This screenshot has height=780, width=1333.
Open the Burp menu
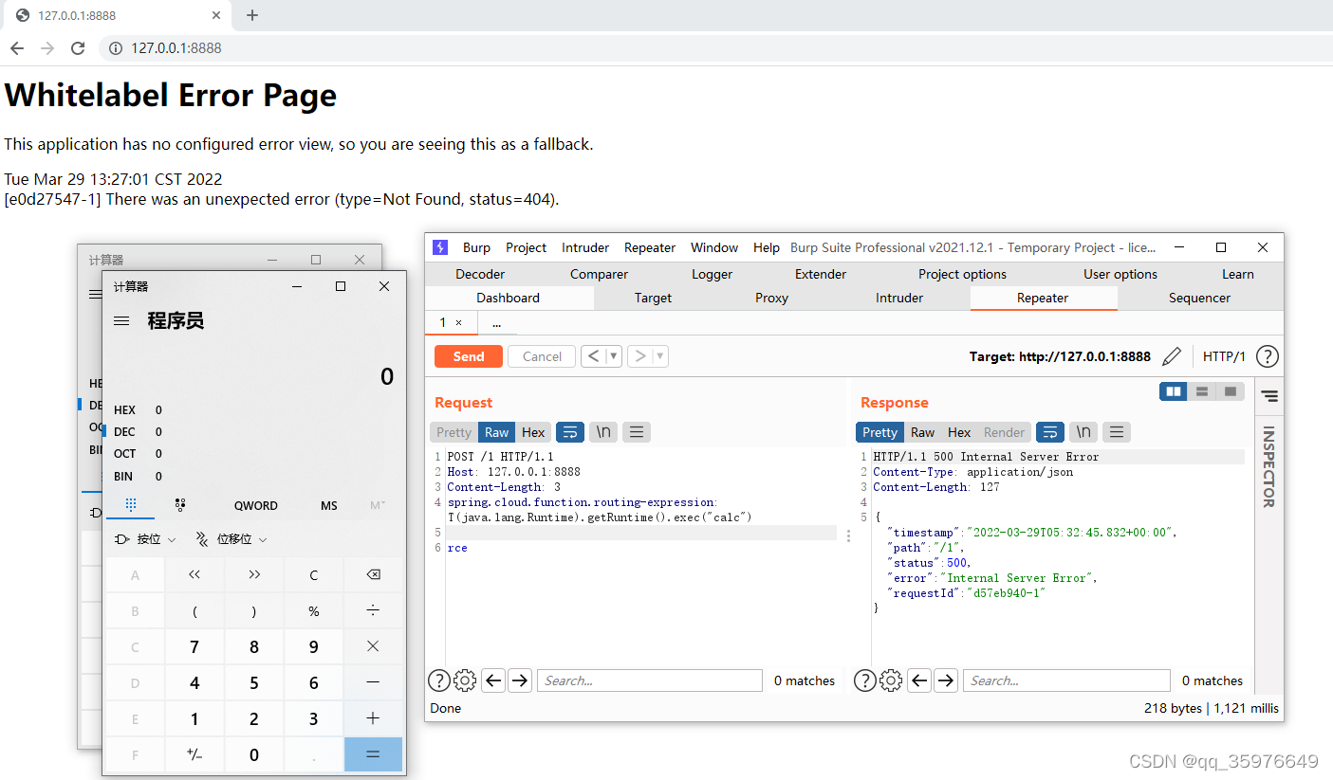pos(476,247)
